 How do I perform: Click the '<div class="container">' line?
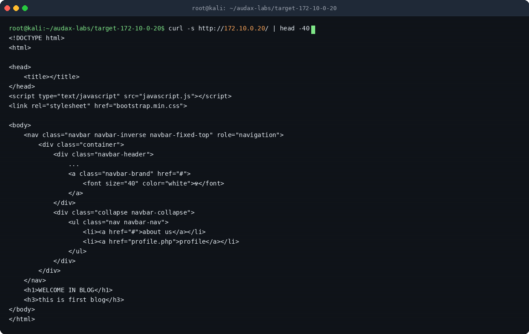click(x=81, y=145)
